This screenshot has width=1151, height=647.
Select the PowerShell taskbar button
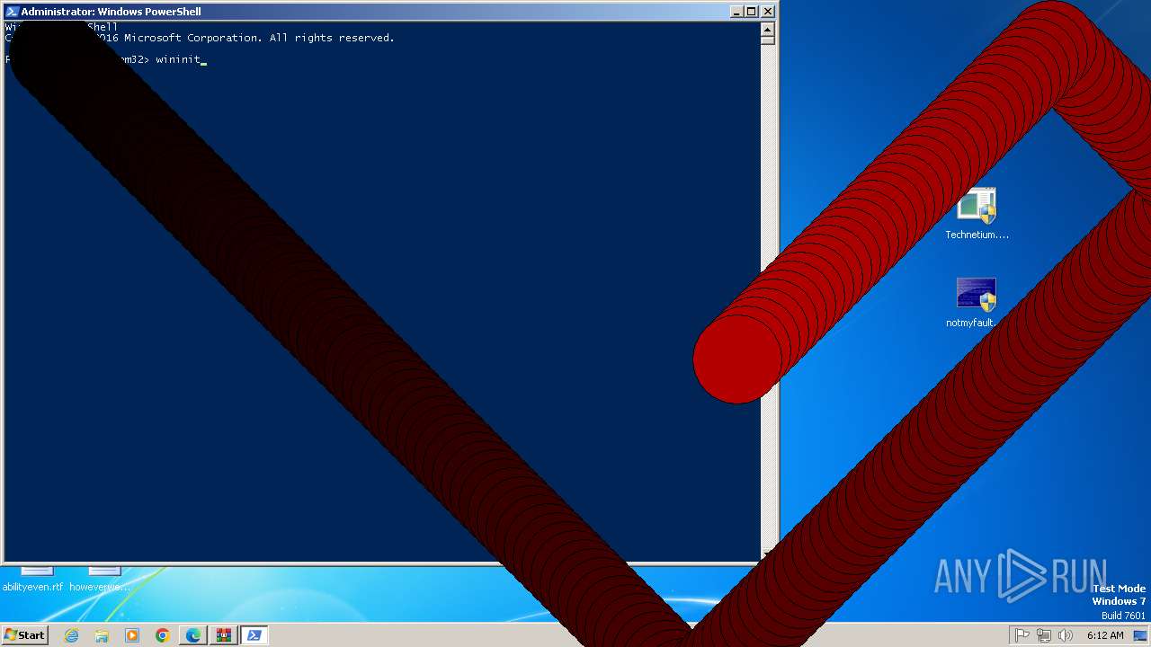click(254, 635)
